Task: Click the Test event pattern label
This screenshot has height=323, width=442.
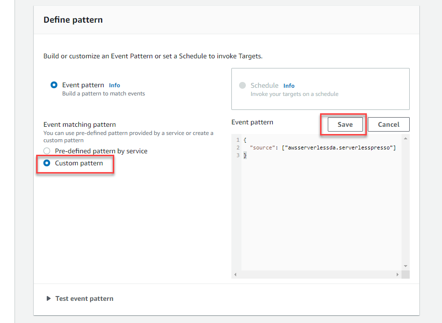Action: click(x=84, y=298)
